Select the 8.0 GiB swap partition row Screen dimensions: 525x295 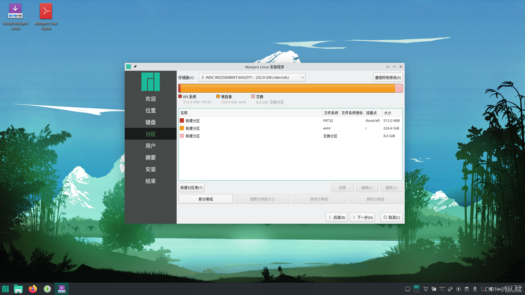tap(290, 136)
